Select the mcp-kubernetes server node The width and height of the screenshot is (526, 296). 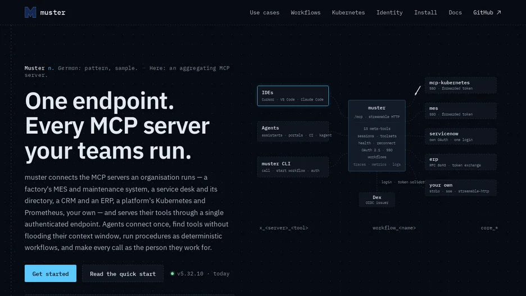coord(461,85)
